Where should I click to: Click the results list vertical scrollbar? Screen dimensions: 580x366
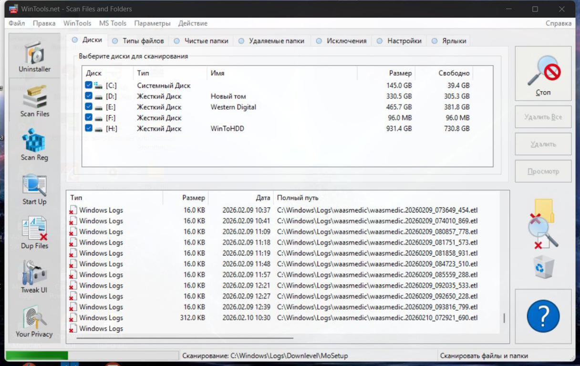pos(504,317)
